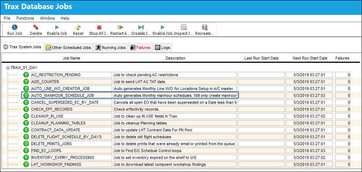Click green status circle for DELETE_FLIGHT_SCHEDULE_BY_DAYS

[26, 137]
